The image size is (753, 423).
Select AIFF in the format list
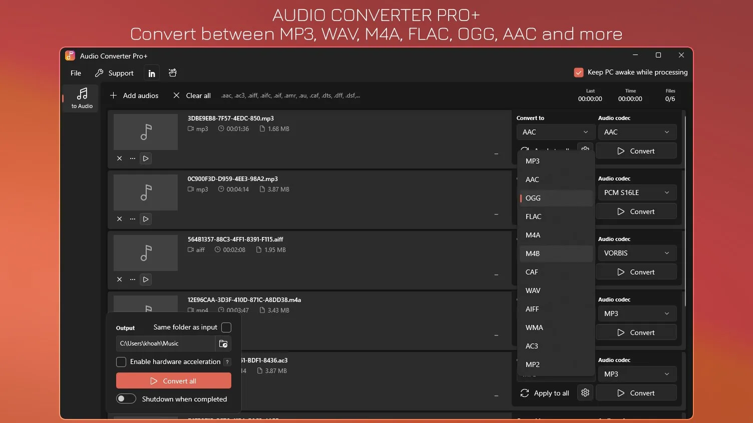[x=556, y=309]
